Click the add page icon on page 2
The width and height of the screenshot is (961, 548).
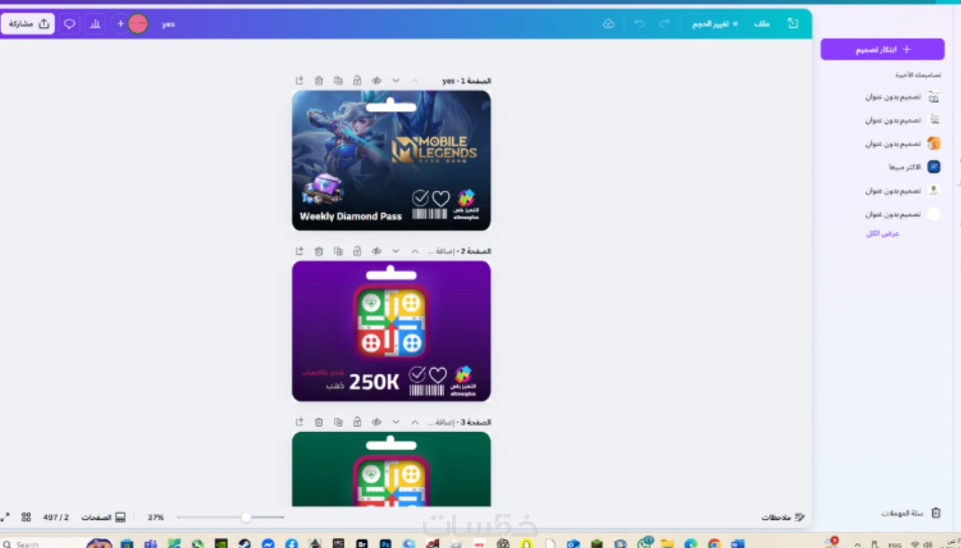tap(299, 251)
